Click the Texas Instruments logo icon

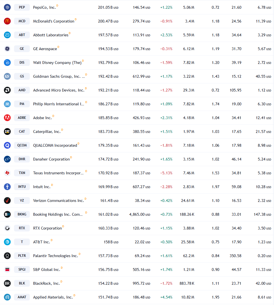click(7, 173)
